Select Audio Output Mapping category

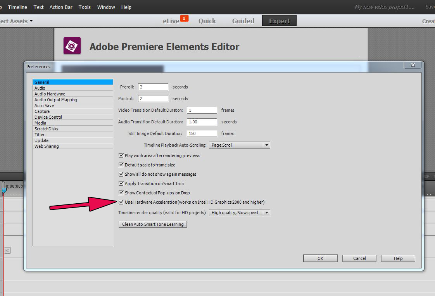[x=72, y=100]
